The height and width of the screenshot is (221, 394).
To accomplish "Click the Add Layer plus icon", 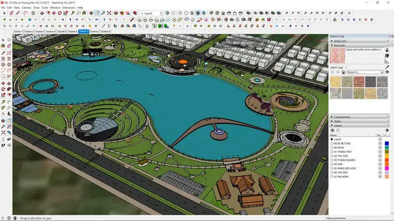I will 333,130.
